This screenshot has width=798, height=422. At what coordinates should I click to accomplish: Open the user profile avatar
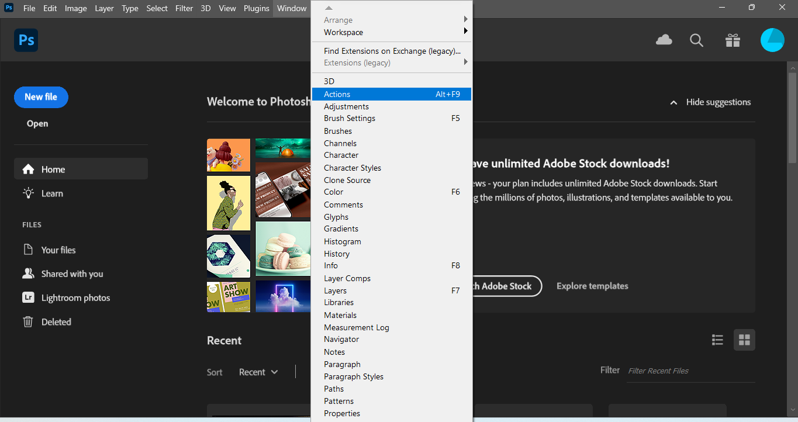click(772, 40)
